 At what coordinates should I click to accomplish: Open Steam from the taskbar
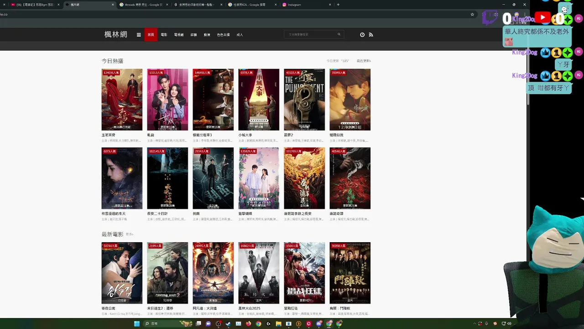[x=228, y=324]
